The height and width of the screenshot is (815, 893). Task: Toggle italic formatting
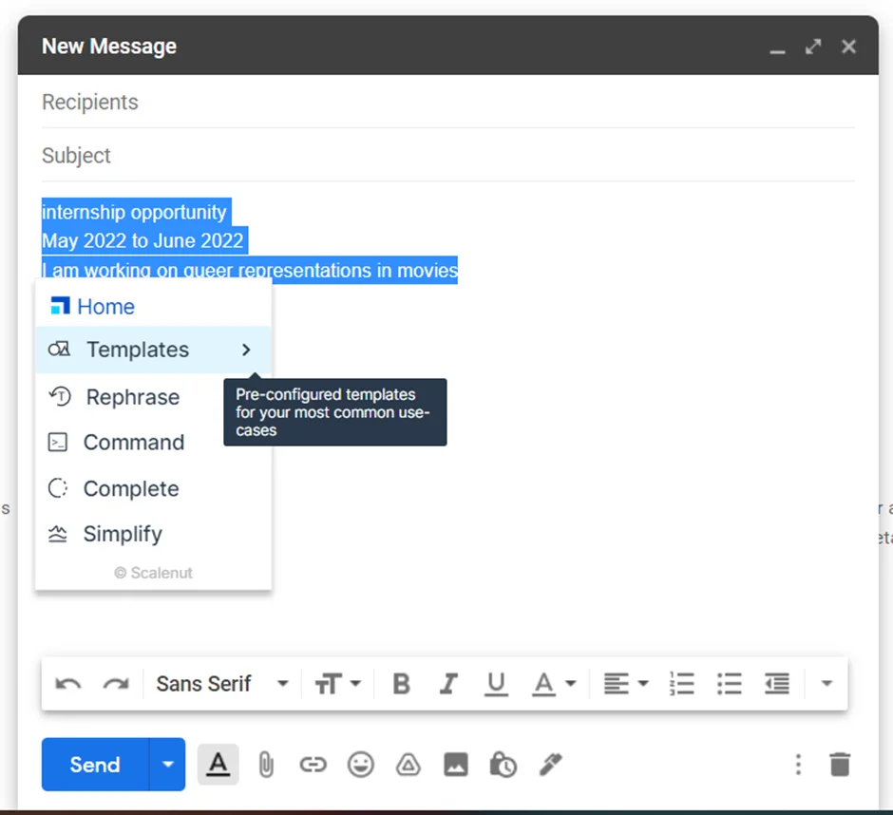point(448,683)
